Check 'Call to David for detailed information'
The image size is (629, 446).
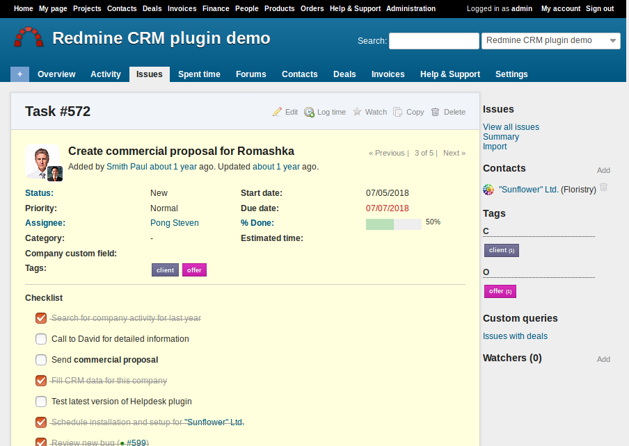click(x=41, y=339)
